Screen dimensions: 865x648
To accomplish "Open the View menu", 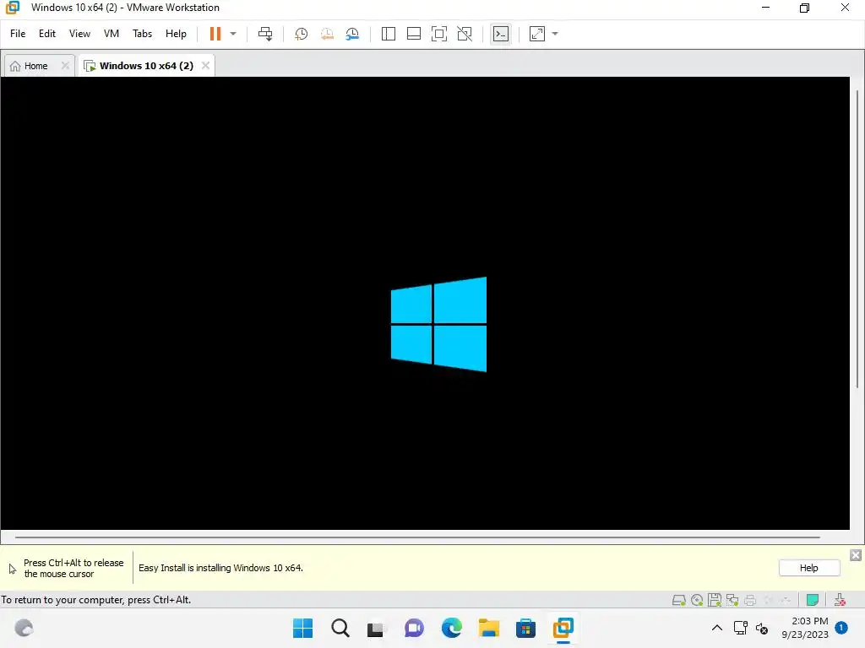I will pos(79,34).
